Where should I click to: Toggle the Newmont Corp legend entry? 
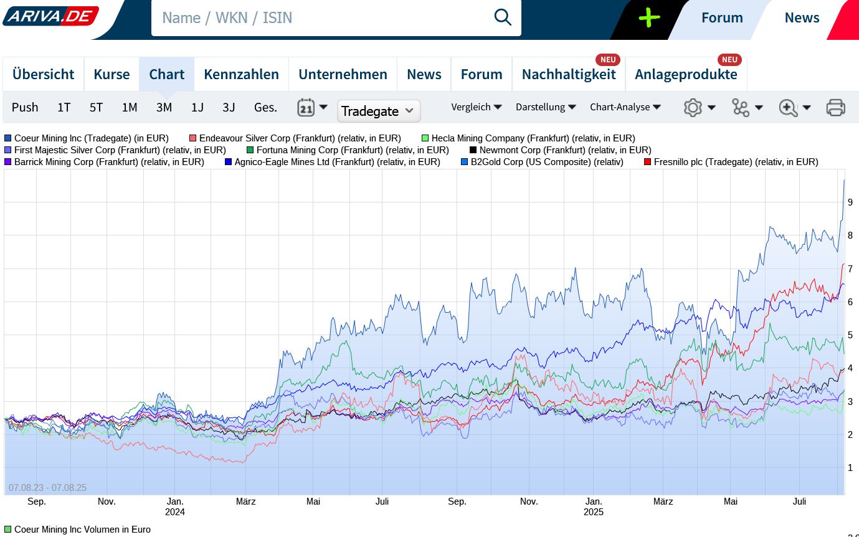[565, 150]
